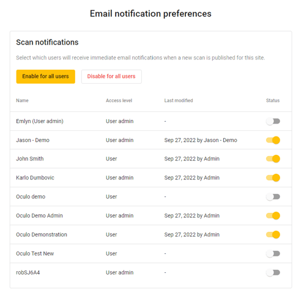Turn off Oculo Demo Admin toggle
Screen dimensions: 304x298
pos(273,216)
